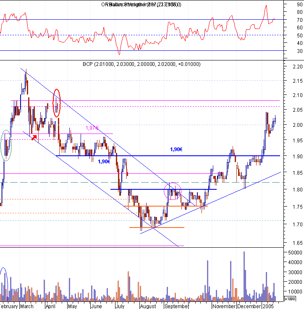304x309 pixels.
Task: Click the 1.65 price axis label
Action: pyautogui.click(x=298, y=243)
